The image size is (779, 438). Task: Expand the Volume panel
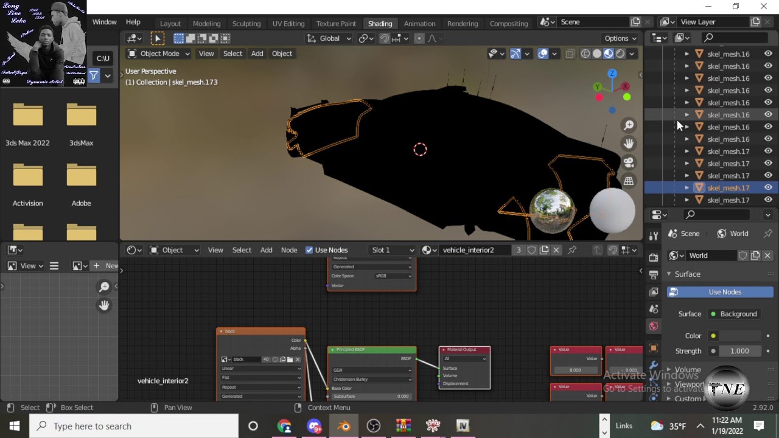pos(688,369)
